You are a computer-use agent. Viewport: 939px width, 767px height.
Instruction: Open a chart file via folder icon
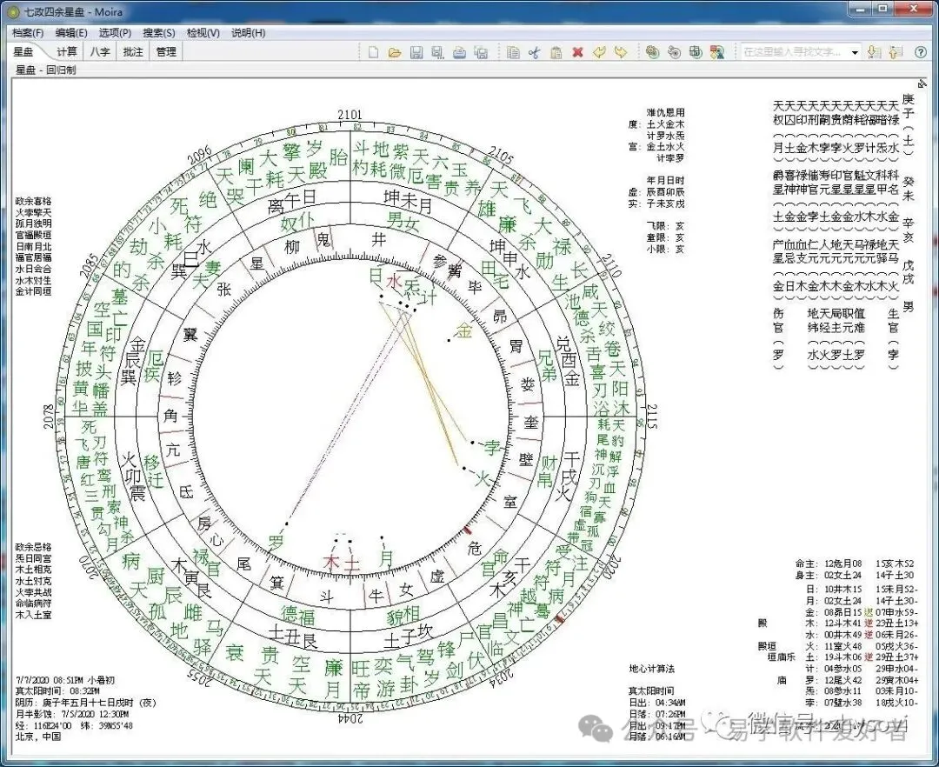pyautogui.click(x=394, y=52)
